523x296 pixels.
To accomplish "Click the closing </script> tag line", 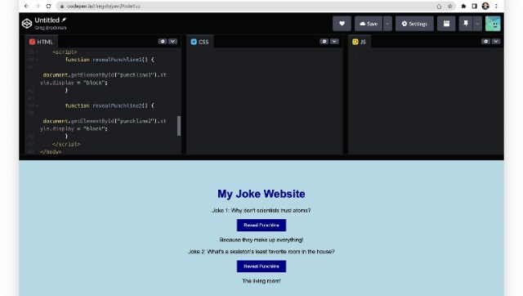I will [66, 144].
